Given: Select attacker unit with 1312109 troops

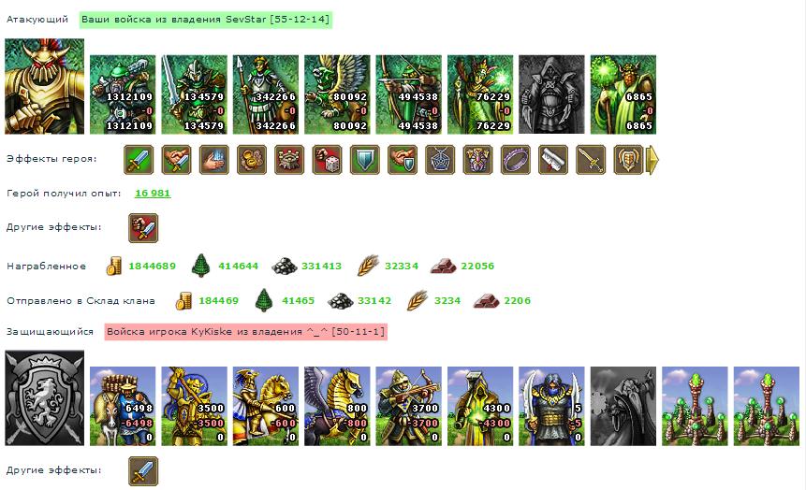Looking at the screenshot, I should coord(123,94).
